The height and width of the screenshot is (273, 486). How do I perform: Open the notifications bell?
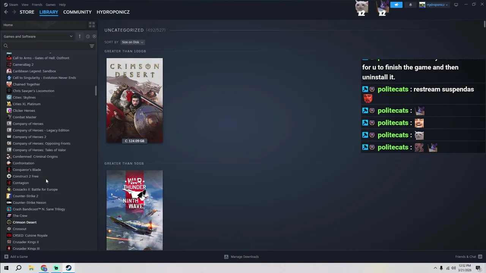410,5
